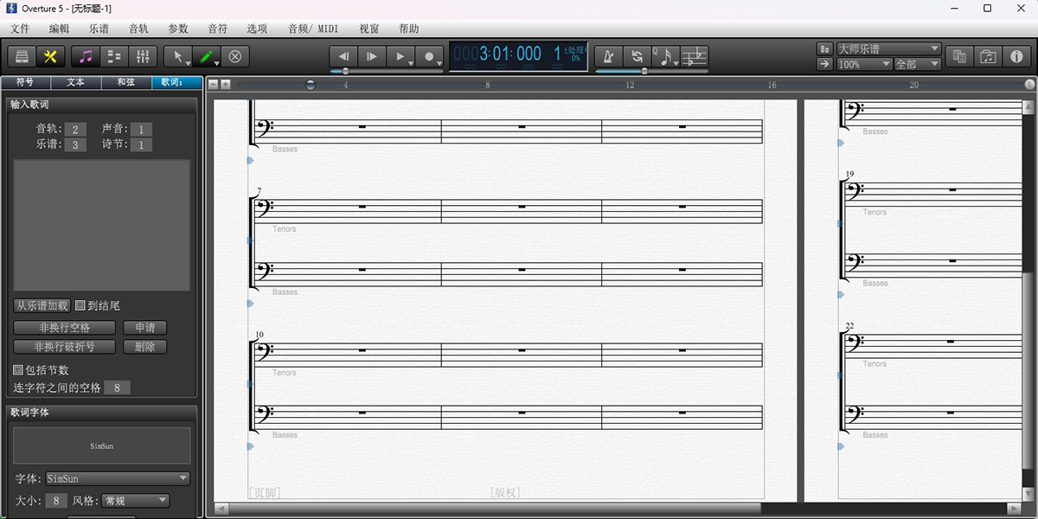Click the 连字符之间的空格 value field
The width and height of the screenshot is (1038, 519).
coord(117,388)
